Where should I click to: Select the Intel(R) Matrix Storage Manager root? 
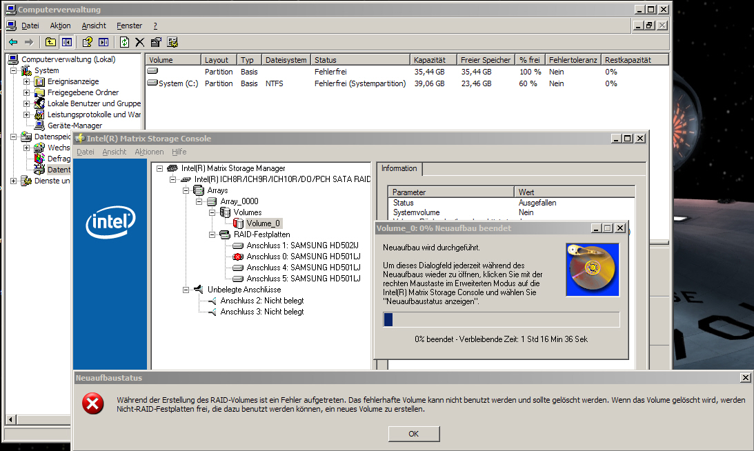[232, 168]
